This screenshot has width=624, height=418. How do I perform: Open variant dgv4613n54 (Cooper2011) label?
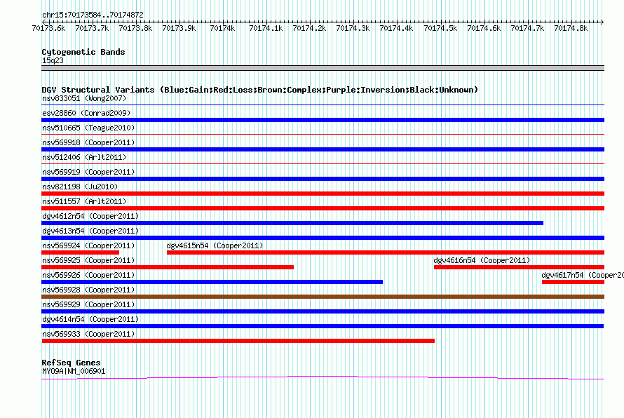tap(90, 231)
